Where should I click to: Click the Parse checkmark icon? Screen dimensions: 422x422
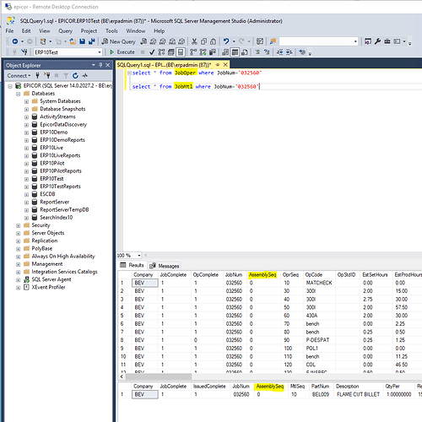152,52
